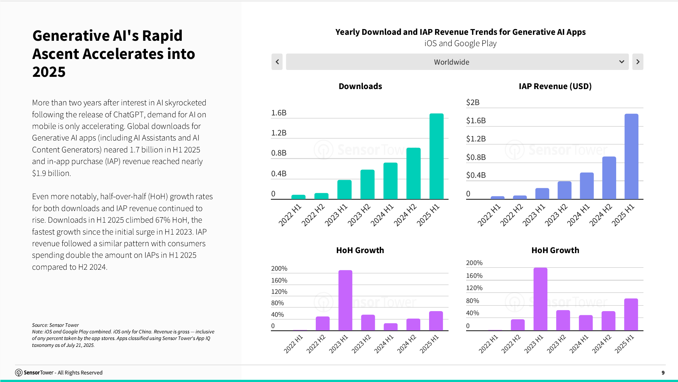Click the IAP Revenue (USD) chart title
678x382 pixels.
coord(555,86)
